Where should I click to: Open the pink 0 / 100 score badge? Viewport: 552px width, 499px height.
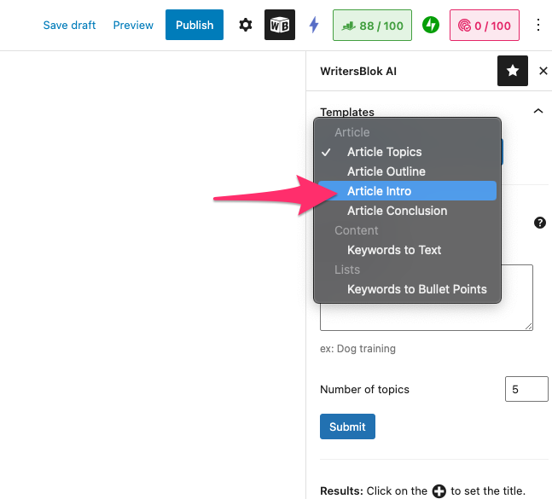click(484, 26)
